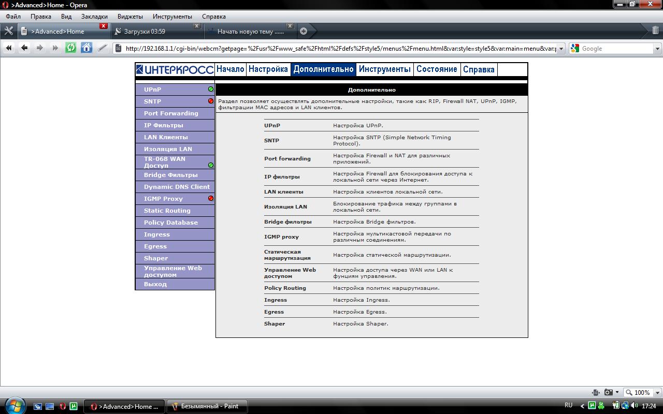Open Port Forwarding in the sidebar
Screen dimensions: 663x414
[171, 113]
